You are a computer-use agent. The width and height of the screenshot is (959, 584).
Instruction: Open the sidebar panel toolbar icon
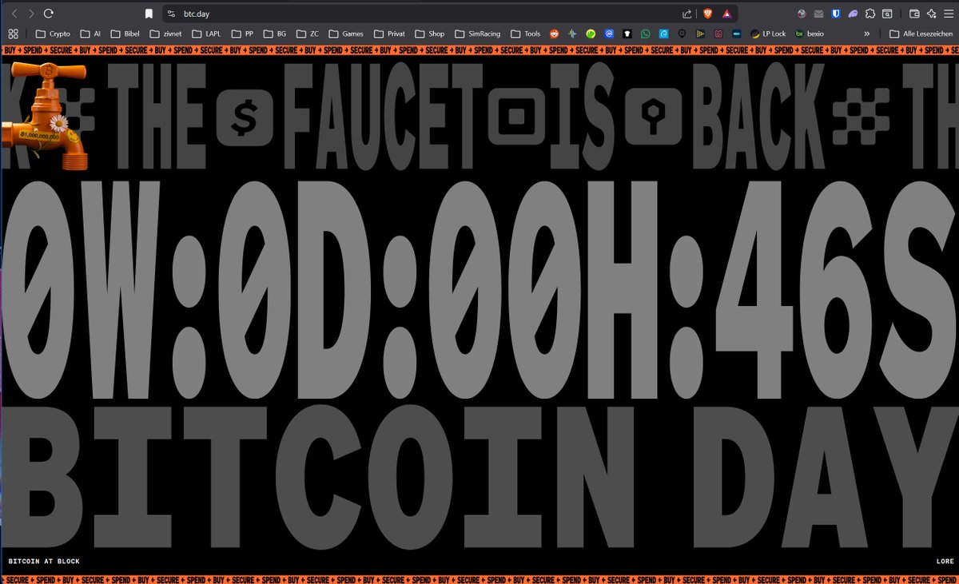[x=886, y=14]
